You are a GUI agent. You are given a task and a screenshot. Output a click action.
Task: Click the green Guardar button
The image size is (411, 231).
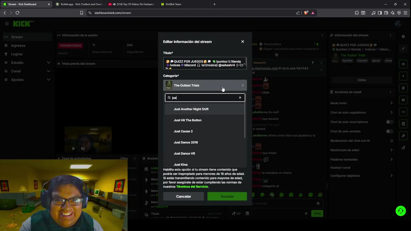[227, 196]
